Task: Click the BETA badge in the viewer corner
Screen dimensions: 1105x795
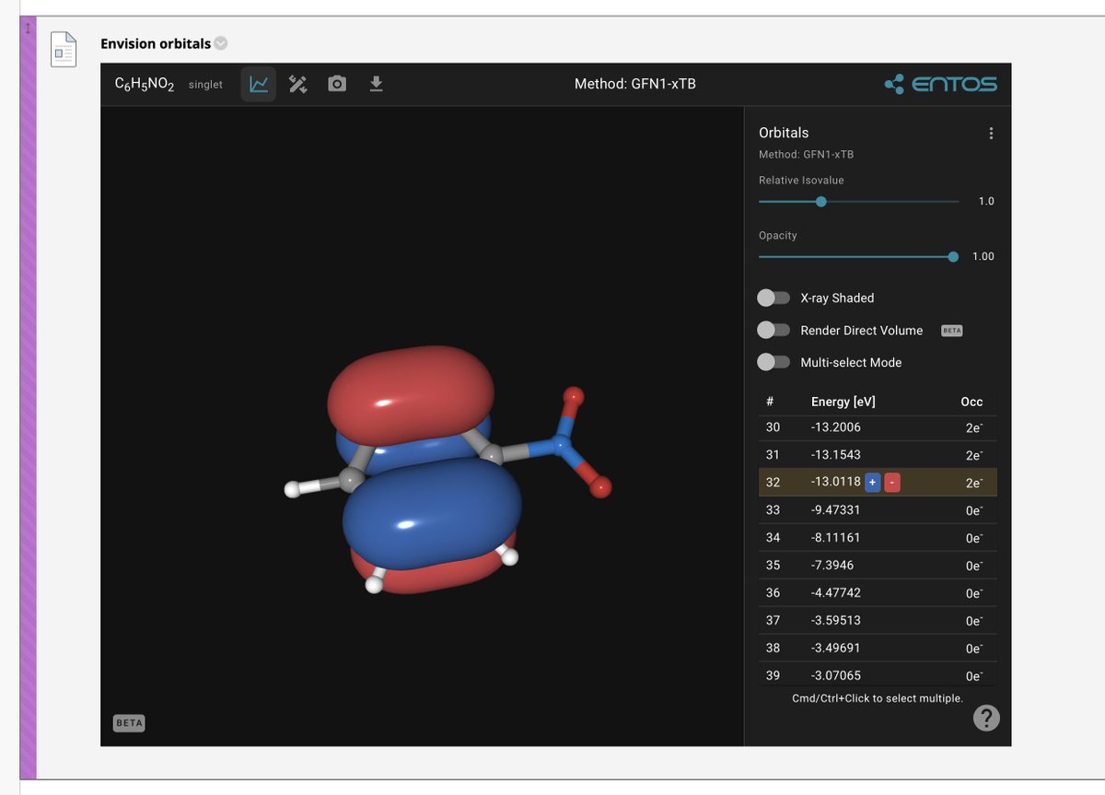Action: pos(129,722)
